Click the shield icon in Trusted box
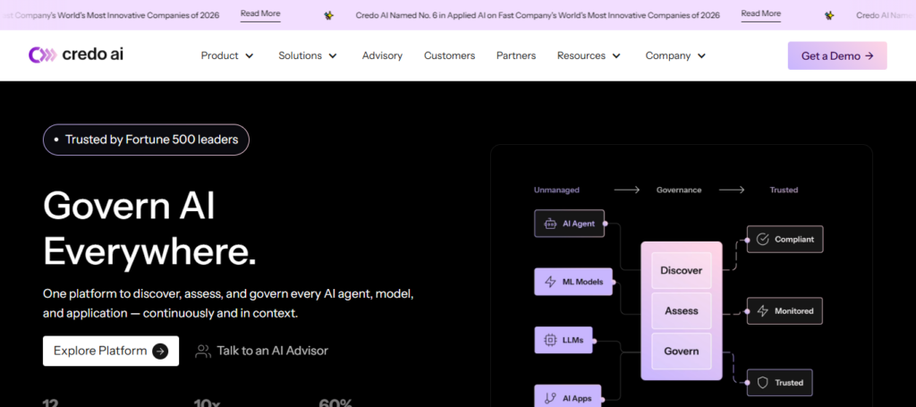916x407 pixels. click(x=762, y=383)
